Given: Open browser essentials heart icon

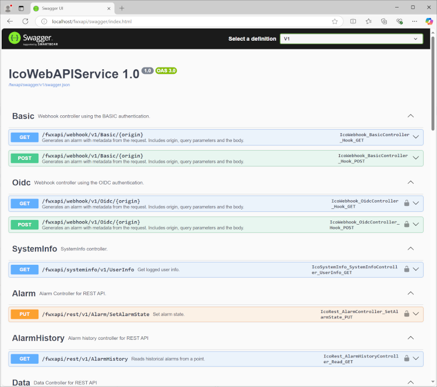Looking at the screenshot, I should 399,22.
